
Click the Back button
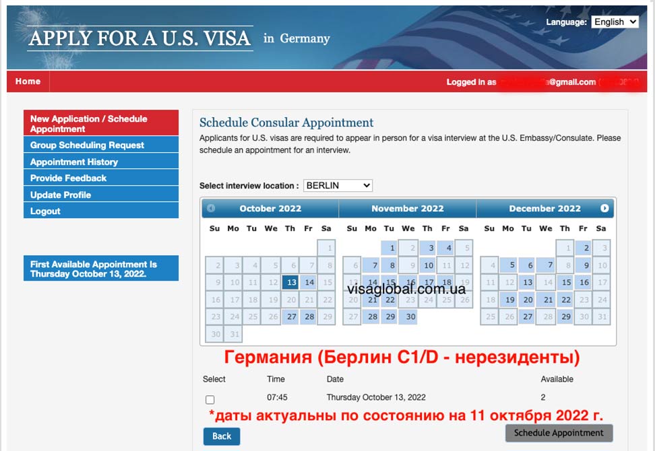[x=222, y=436]
